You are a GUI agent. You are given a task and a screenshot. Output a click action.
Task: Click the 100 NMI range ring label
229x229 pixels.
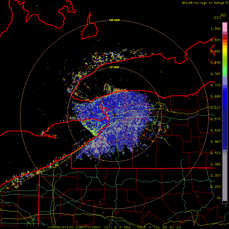114,20
